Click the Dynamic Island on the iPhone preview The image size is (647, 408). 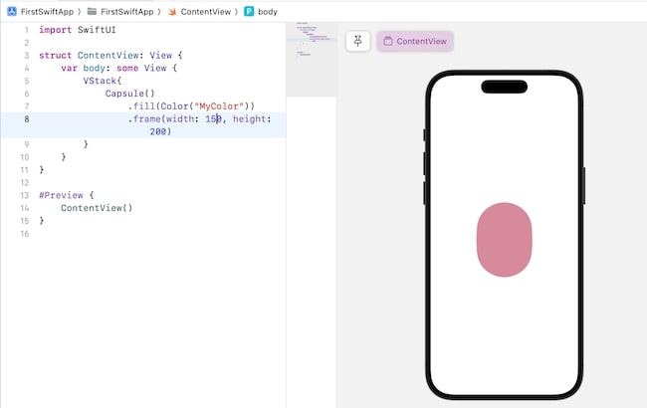tap(504, 86)
